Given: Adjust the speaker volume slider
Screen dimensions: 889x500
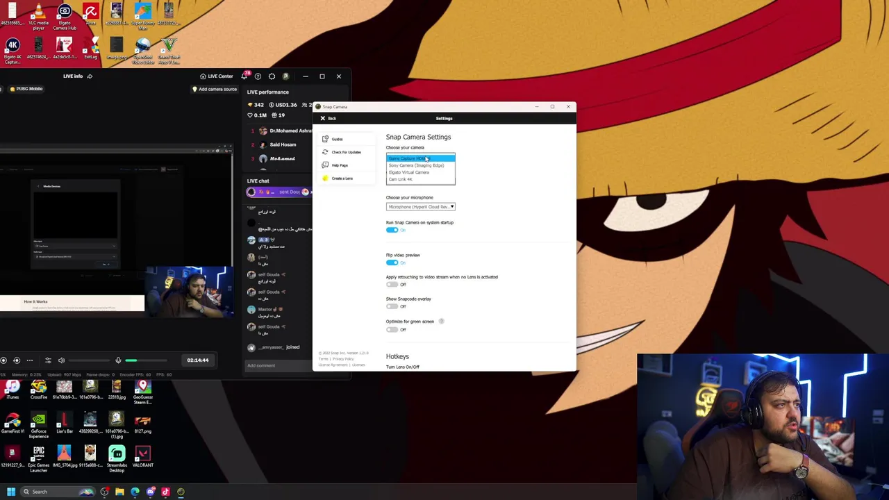Looking at the screenshot, I should [89, 360].
